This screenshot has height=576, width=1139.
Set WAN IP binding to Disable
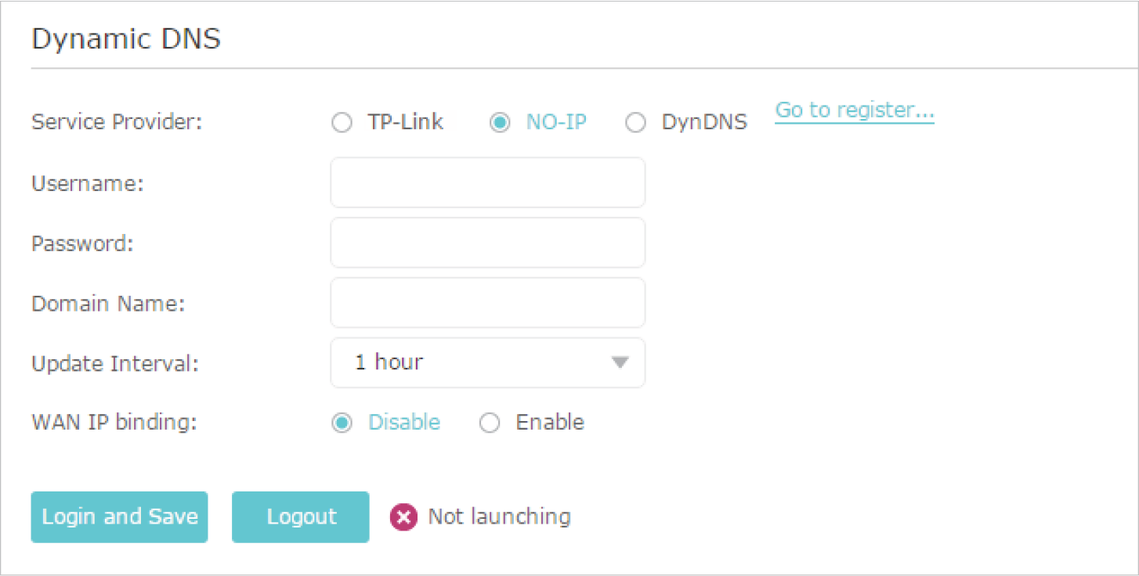[x=342, y=423]
